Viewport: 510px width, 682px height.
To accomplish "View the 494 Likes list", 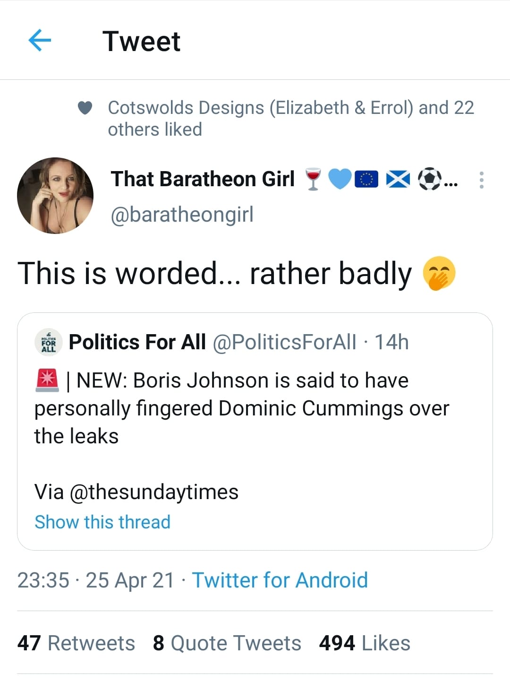I will point(365,643).
